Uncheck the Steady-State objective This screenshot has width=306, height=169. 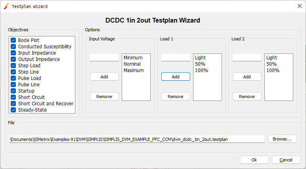[x=13, y=110]
